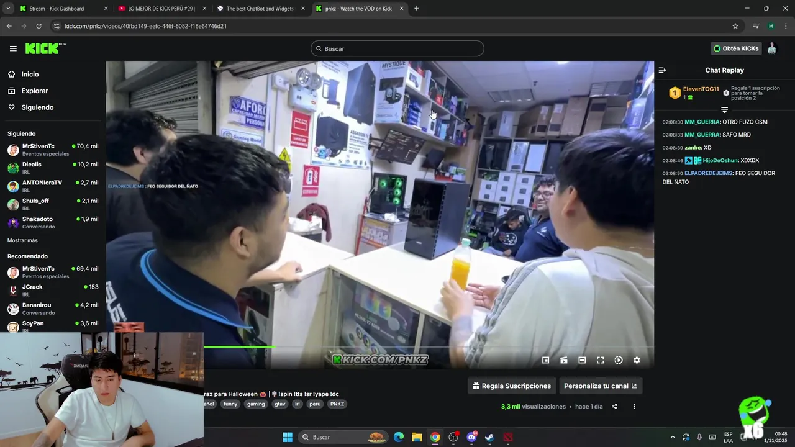Open Chrome three-dot menu
The image size is (795, 447).
click(x=786, y=26)
